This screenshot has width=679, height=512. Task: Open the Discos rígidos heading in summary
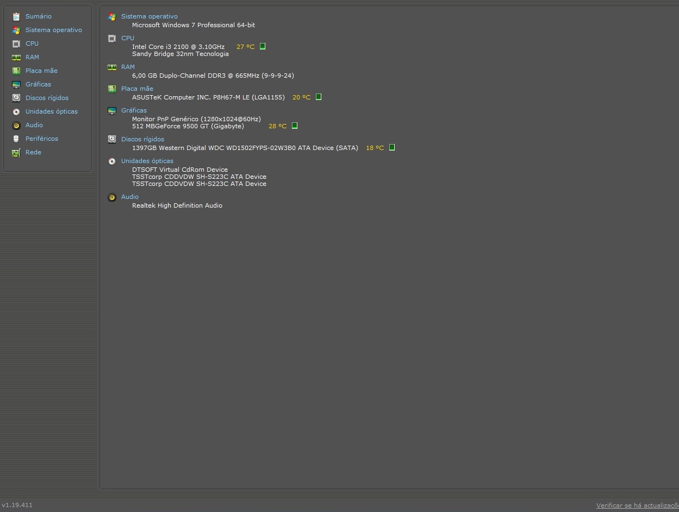click(142, 139)
